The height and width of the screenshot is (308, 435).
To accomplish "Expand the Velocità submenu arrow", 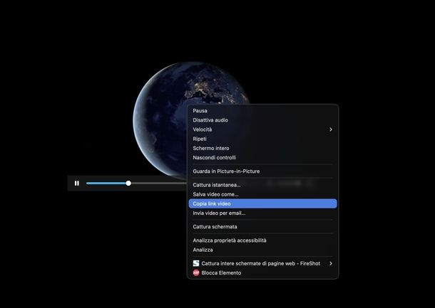I will (x=331, y=129).
